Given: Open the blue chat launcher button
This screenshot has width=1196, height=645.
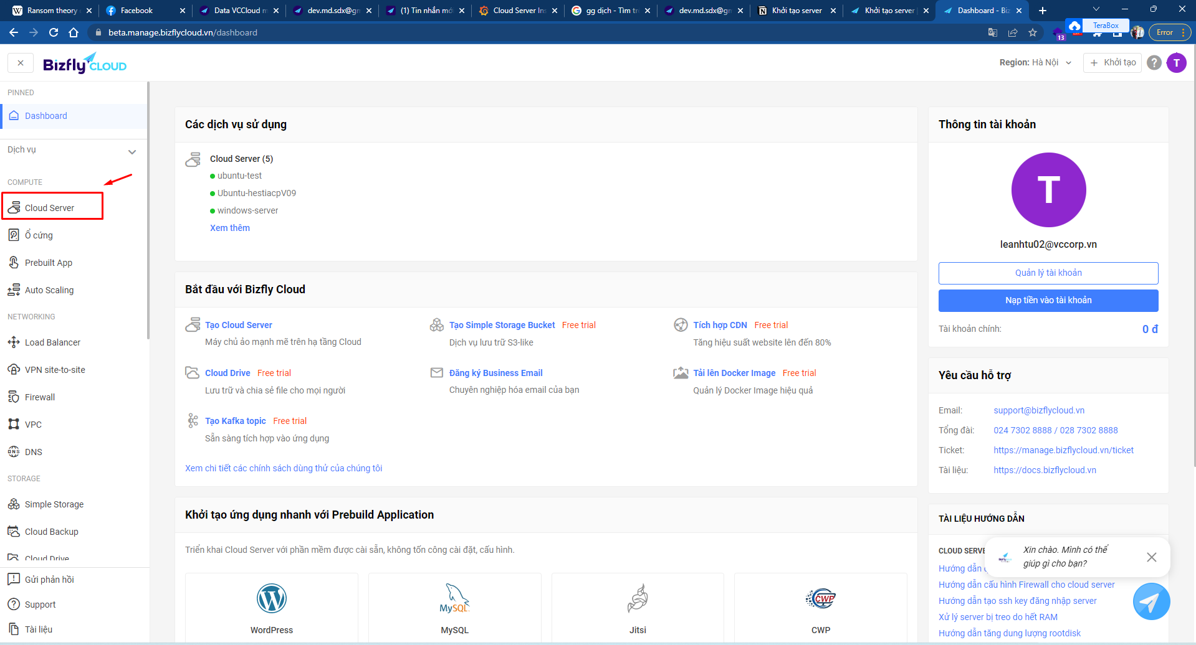Looking at the screenshot, I should click(1151, 601).
